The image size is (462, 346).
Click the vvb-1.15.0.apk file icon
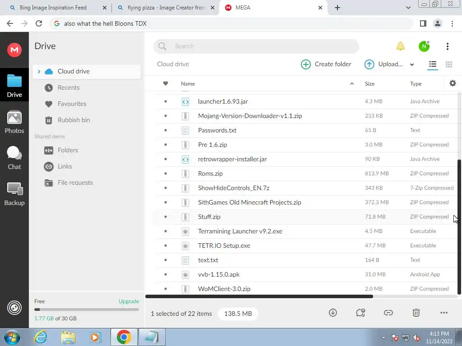click(185, 274)
